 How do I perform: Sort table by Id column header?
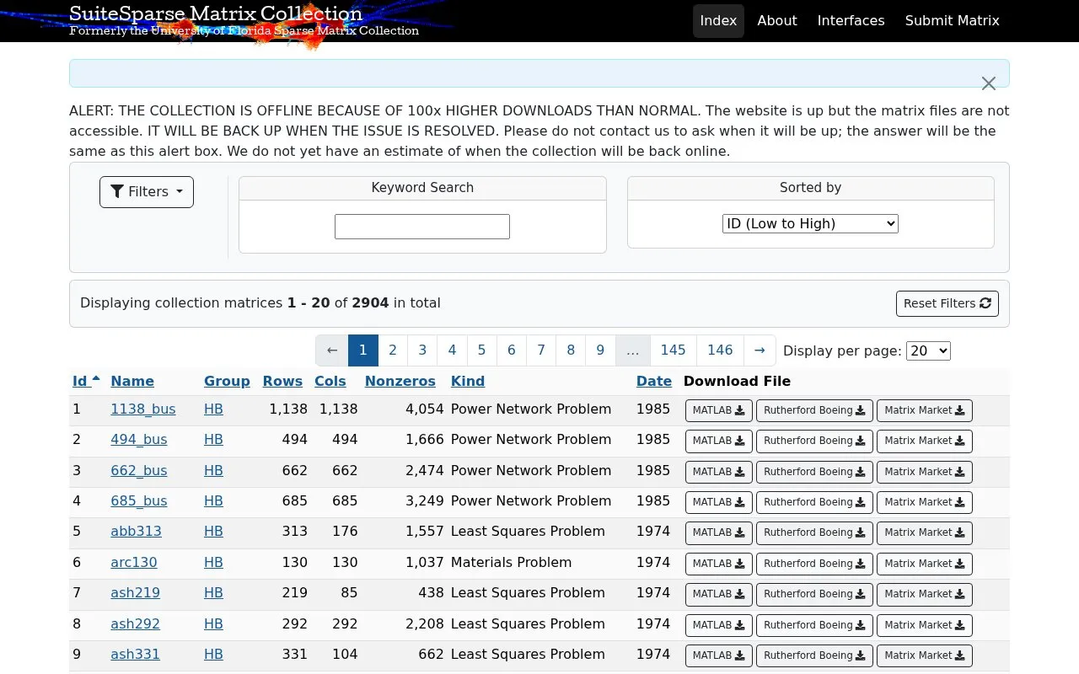(86, 381)
